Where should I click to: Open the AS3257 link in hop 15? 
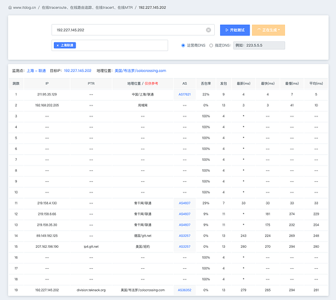pyautogui.click(x=185, y=247)
